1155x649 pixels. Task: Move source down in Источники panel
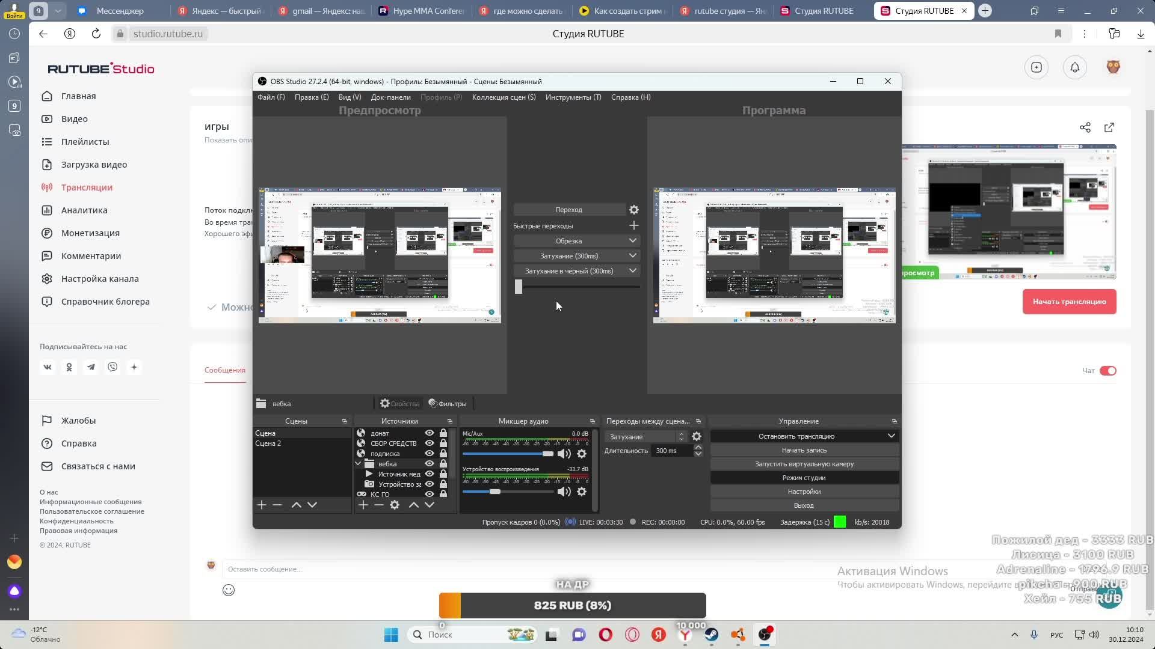click(x=430, y=505)
